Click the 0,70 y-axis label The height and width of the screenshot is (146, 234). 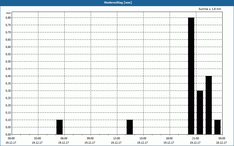point(8,32)
